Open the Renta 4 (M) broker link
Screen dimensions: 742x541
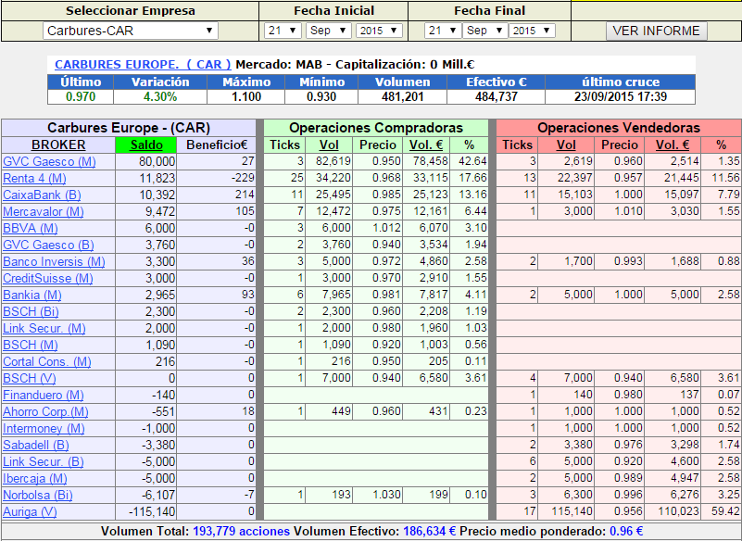click(x=34, y=179)
